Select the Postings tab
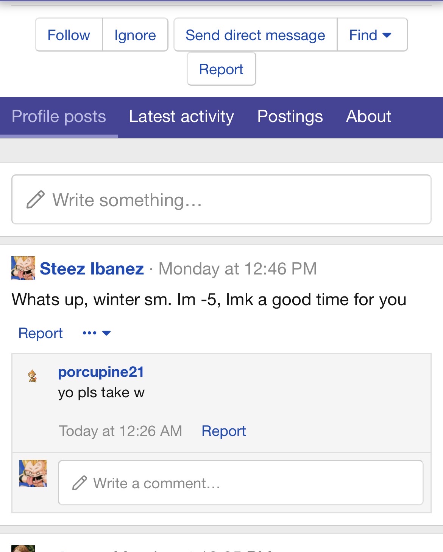The height and width of the screenshot is (552, 443). coord(290,116)
